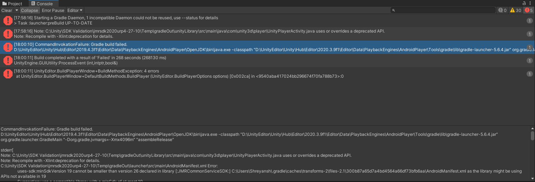The width and height of the screenshot is (535, 182).
Task: Select the Console tab
Action: (42, 3)
